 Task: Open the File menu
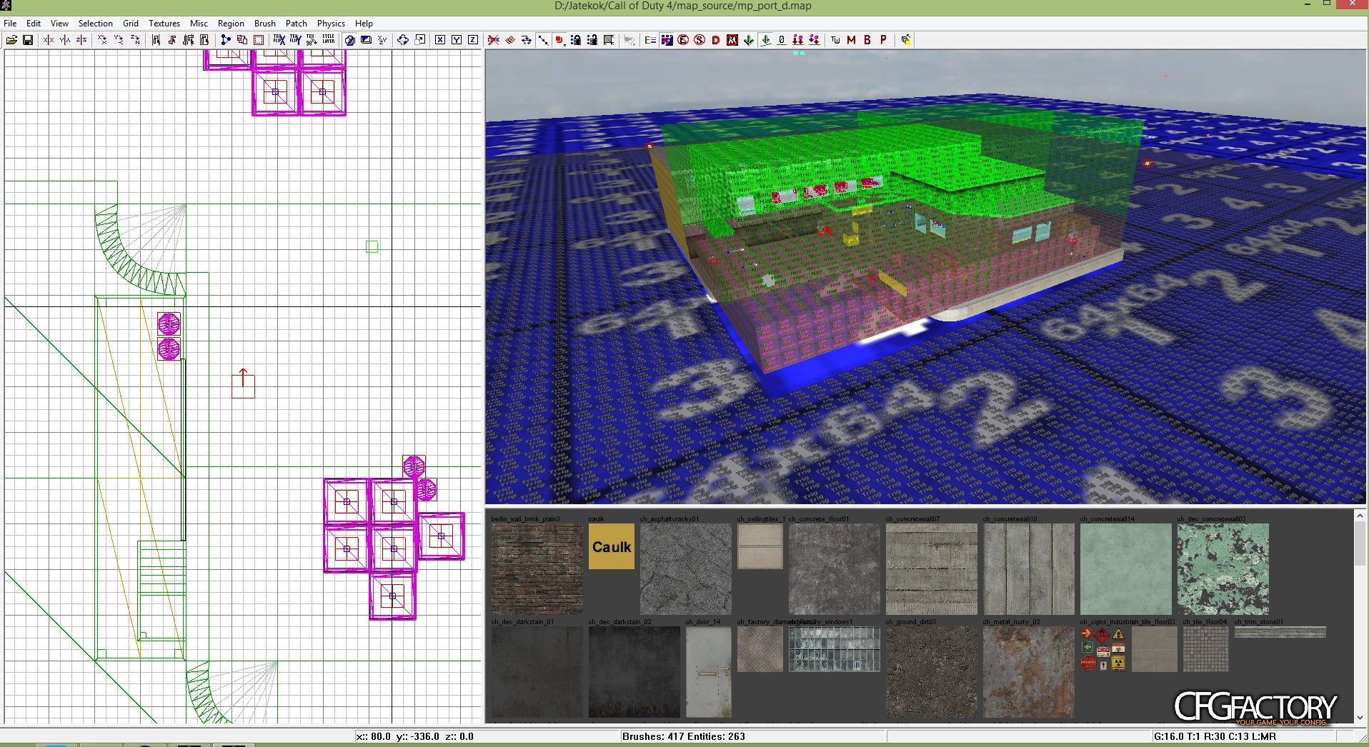point(10,24)
